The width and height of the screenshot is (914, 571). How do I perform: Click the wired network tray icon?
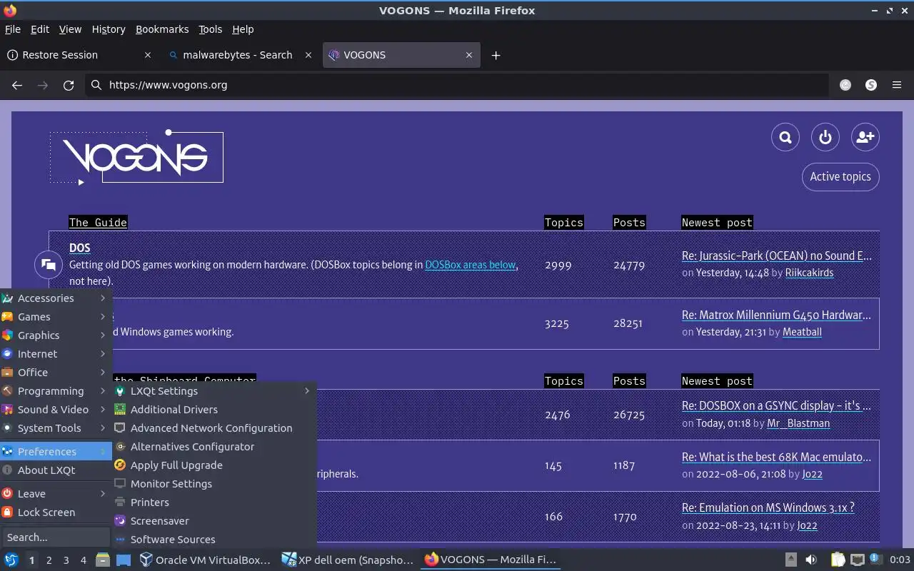[x=858, y=560]
